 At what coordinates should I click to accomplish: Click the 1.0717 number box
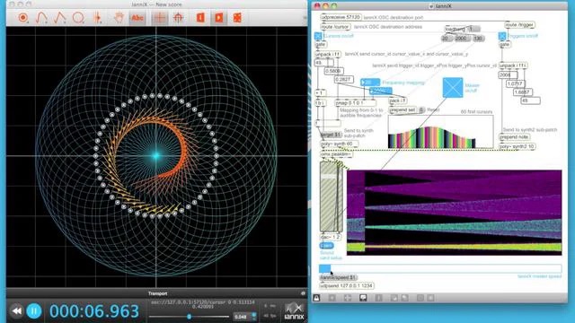[515, 83]
